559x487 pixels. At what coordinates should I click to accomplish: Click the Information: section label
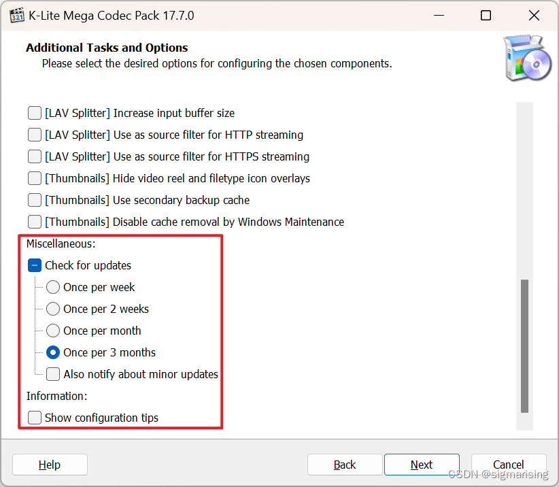pyautogui.click(x=57, y=396)
